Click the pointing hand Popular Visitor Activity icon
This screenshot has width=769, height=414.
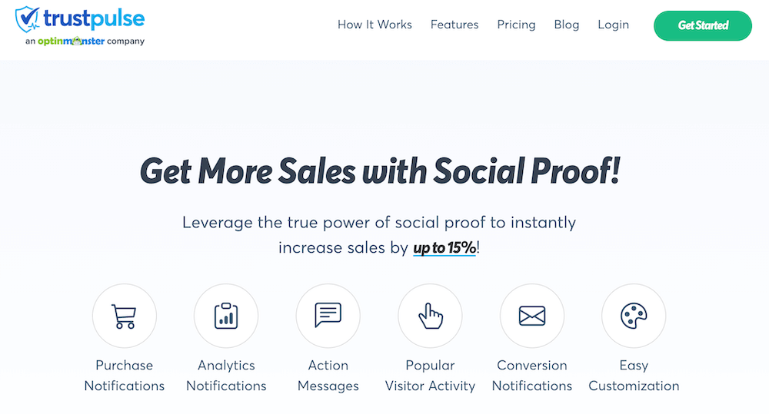click(x=430, y=316)
